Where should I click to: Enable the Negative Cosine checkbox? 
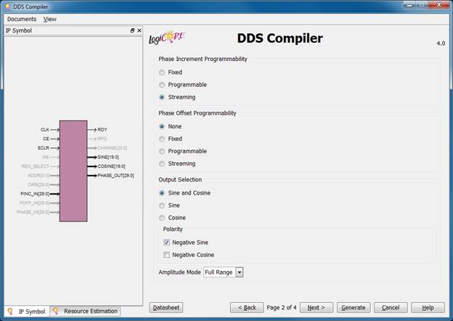[x=166, y=255]
